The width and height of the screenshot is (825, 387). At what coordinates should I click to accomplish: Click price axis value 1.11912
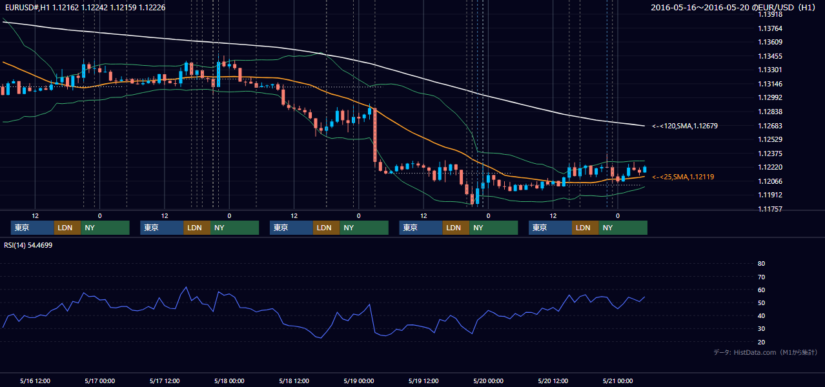coord(770,195)
